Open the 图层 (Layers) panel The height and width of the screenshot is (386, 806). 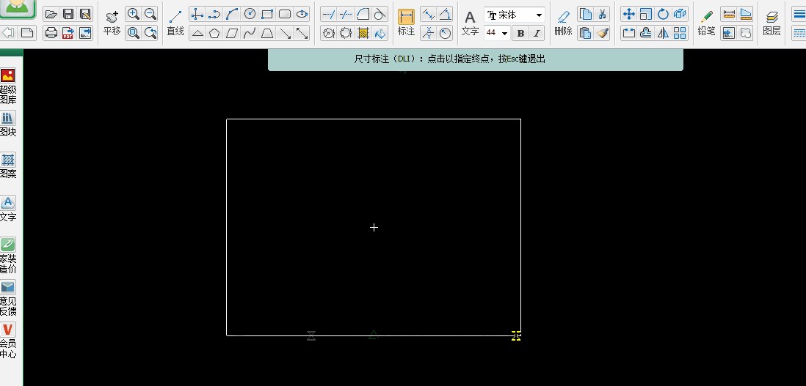click(771, 23)
